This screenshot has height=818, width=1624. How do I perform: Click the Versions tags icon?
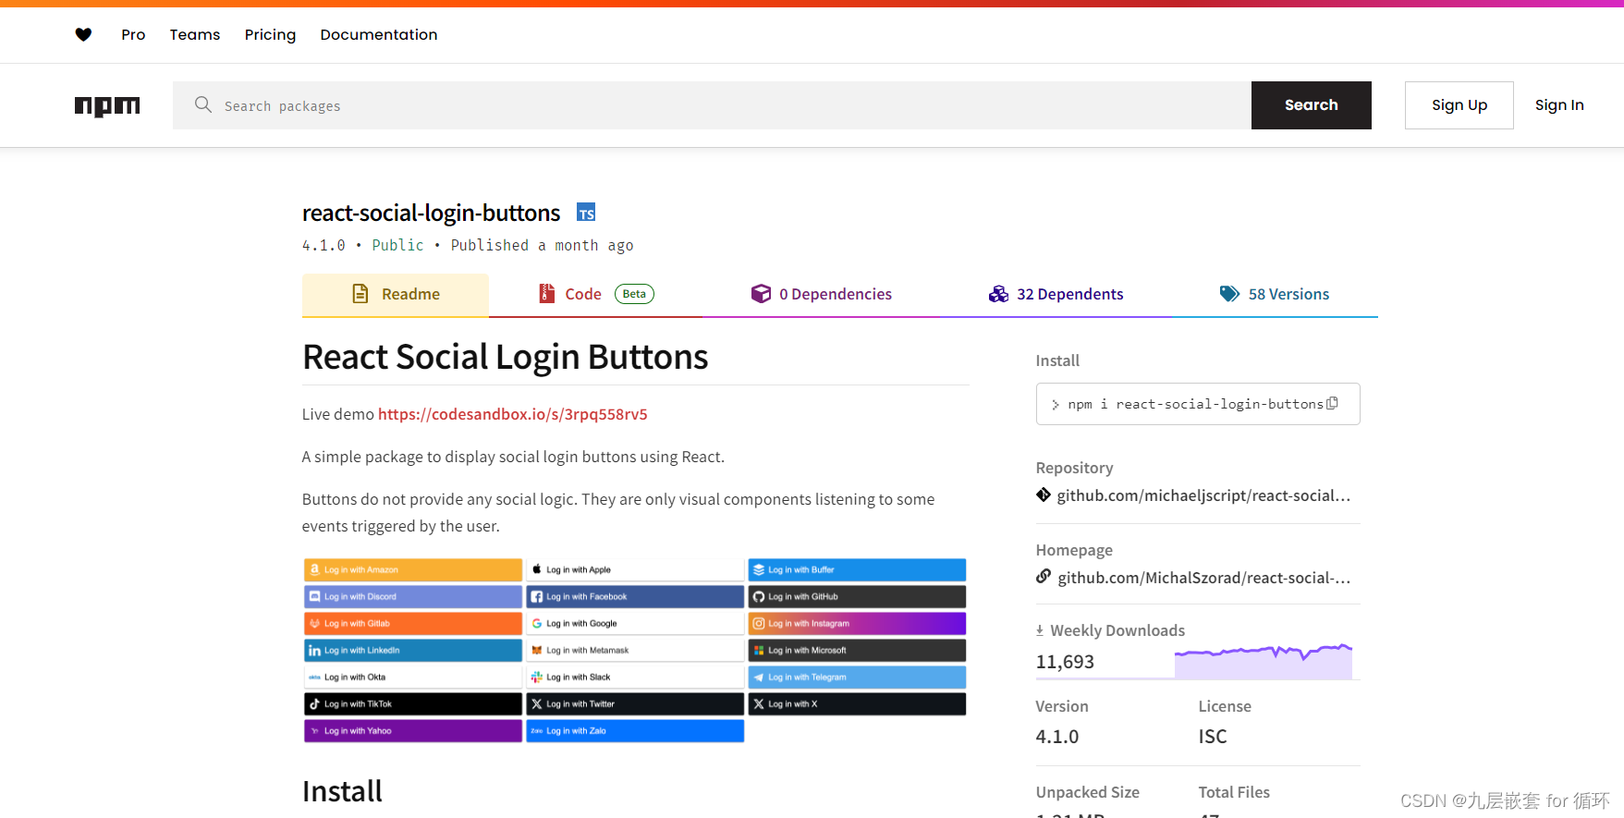pyautogui.click(x=1229, y=294)
